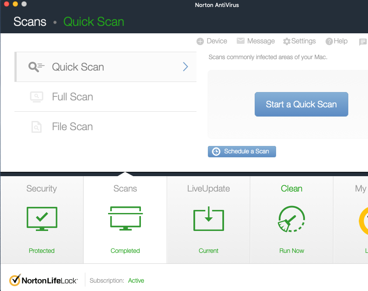Start a Quick Scan
This screenshot has height=291, width=368.
(x=301, y=104)
